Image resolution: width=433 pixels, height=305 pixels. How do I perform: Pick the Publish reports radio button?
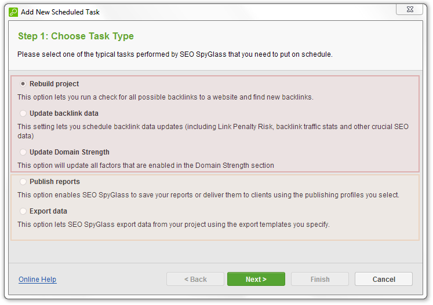[23, 182]
